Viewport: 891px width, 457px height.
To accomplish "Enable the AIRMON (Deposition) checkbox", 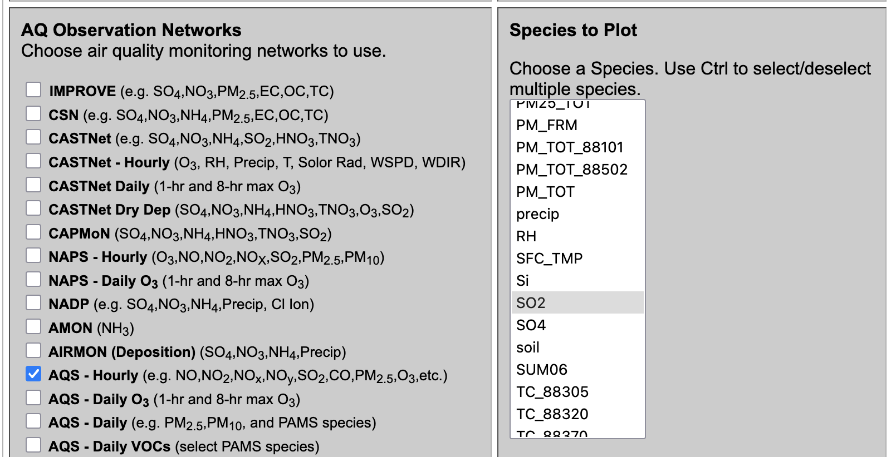I will [33, 350].
